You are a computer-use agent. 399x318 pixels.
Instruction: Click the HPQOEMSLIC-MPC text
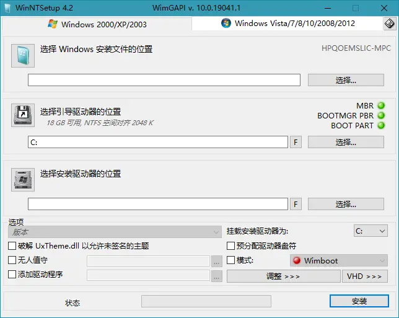click(356, 48)
